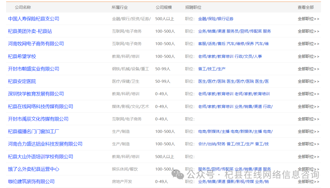
Task: Open 河南合力盛达铝业科技发展有限公司 company link
Action: pos(45,144)
